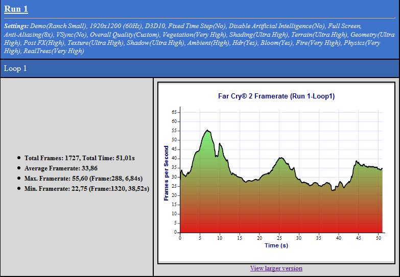This screenshot has width=400, height=277.
Task: Click 'Demo(Ranch Small)' in the settings text
Action: [x=58, y=26]
